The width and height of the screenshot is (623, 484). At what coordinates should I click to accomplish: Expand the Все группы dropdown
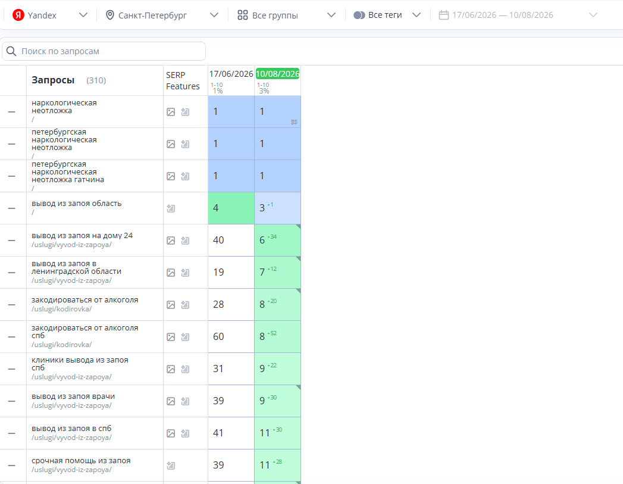331,15
